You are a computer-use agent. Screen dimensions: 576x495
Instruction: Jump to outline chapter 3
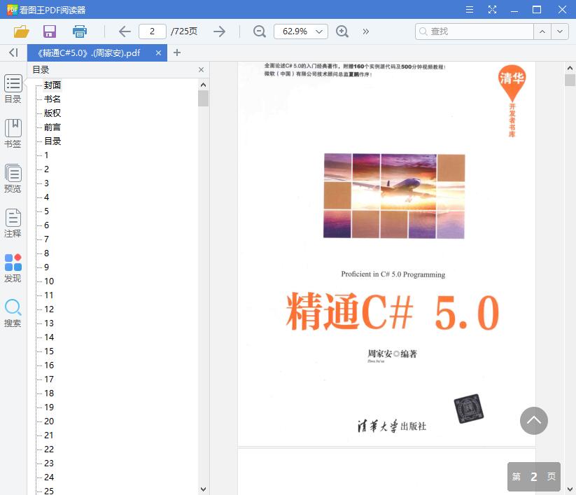(x=46, y=183)
